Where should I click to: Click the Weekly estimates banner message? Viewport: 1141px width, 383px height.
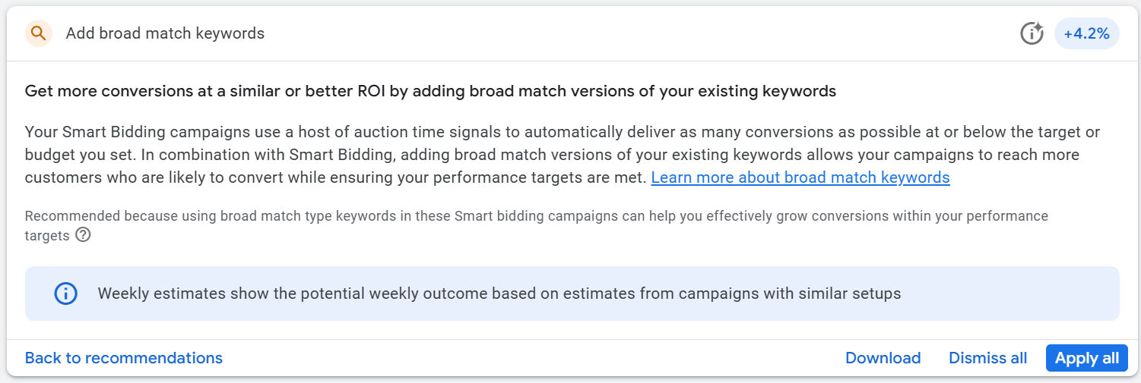click(x=499, y=294)
